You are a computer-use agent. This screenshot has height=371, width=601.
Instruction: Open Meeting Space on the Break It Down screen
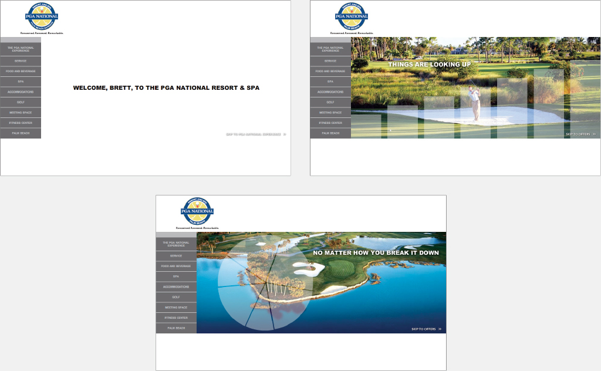[x=176, y=308]
